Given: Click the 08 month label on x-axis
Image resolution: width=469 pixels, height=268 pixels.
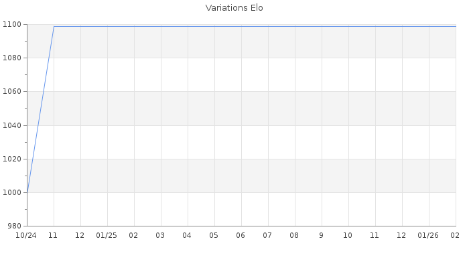Looking at the screenshot, I should point(294,236).
